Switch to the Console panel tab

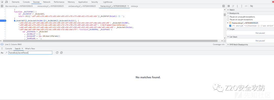point(26,2)
